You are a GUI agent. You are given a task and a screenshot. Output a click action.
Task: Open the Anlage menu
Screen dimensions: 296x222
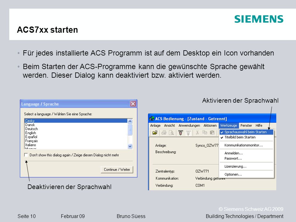[155, 125]
